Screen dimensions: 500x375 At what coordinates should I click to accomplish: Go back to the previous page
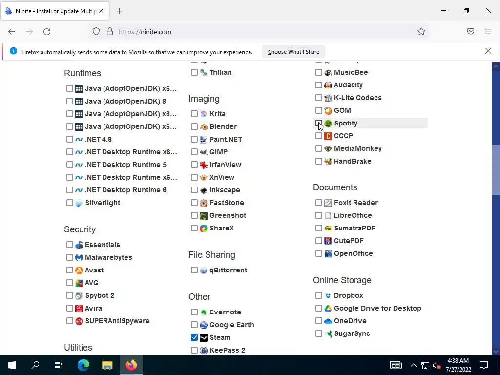[12, 32]
